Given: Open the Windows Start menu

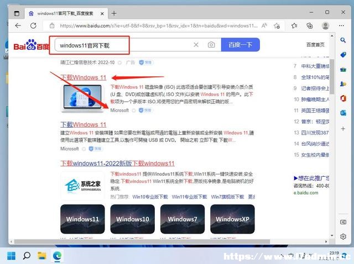Looking at the screenshot, I should [11, 256].
